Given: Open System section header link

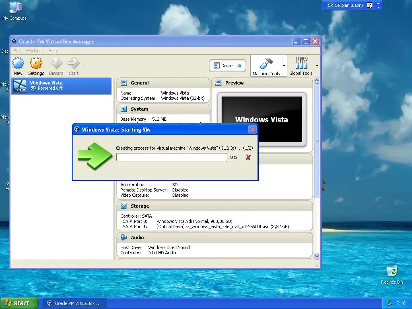Looking at the screenshot, I should tap(139, 109).
